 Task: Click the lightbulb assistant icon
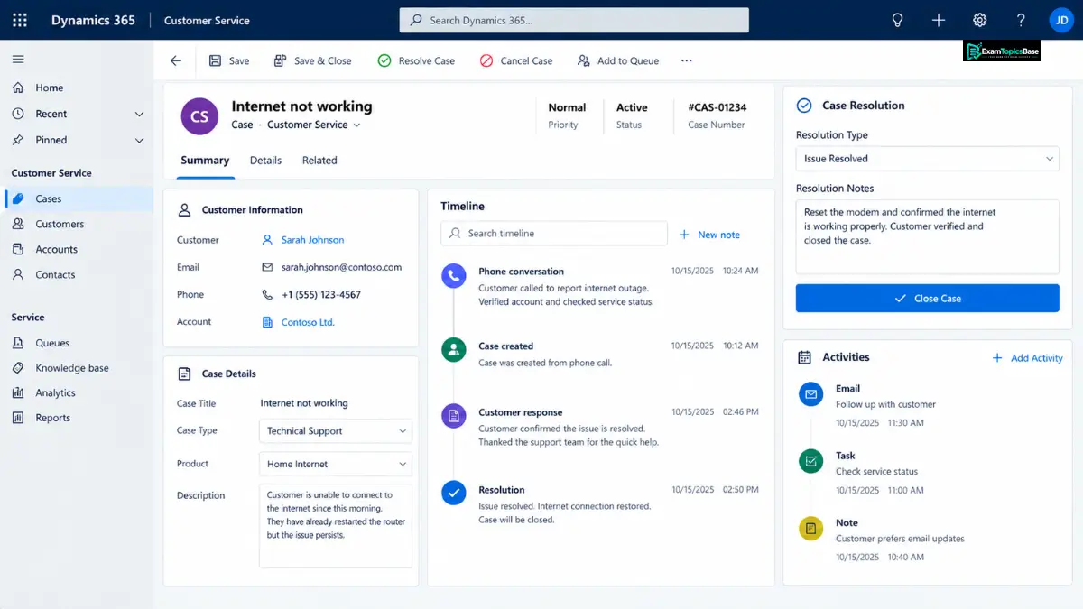[x=897, y=20]
